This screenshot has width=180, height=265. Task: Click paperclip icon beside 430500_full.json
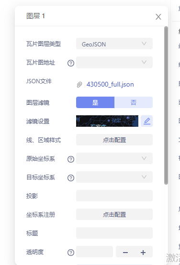pos(79,85)
